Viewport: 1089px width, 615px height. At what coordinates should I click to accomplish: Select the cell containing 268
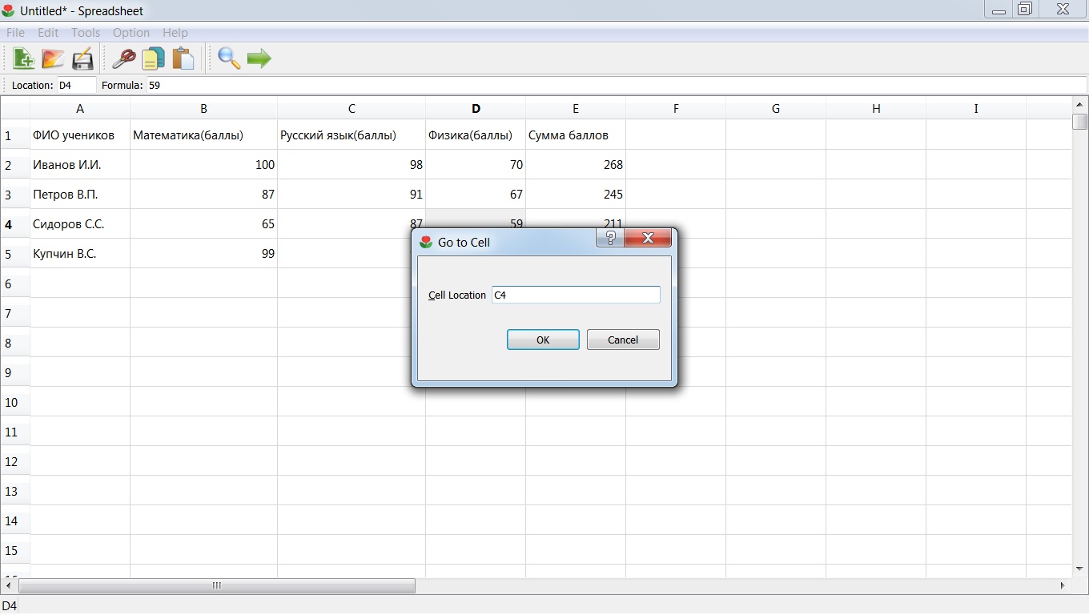[x=576, y=165]
